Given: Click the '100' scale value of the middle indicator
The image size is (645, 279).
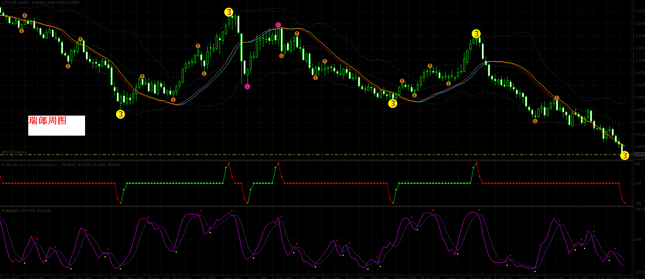Looking at the screenshot, I should 638,164.
